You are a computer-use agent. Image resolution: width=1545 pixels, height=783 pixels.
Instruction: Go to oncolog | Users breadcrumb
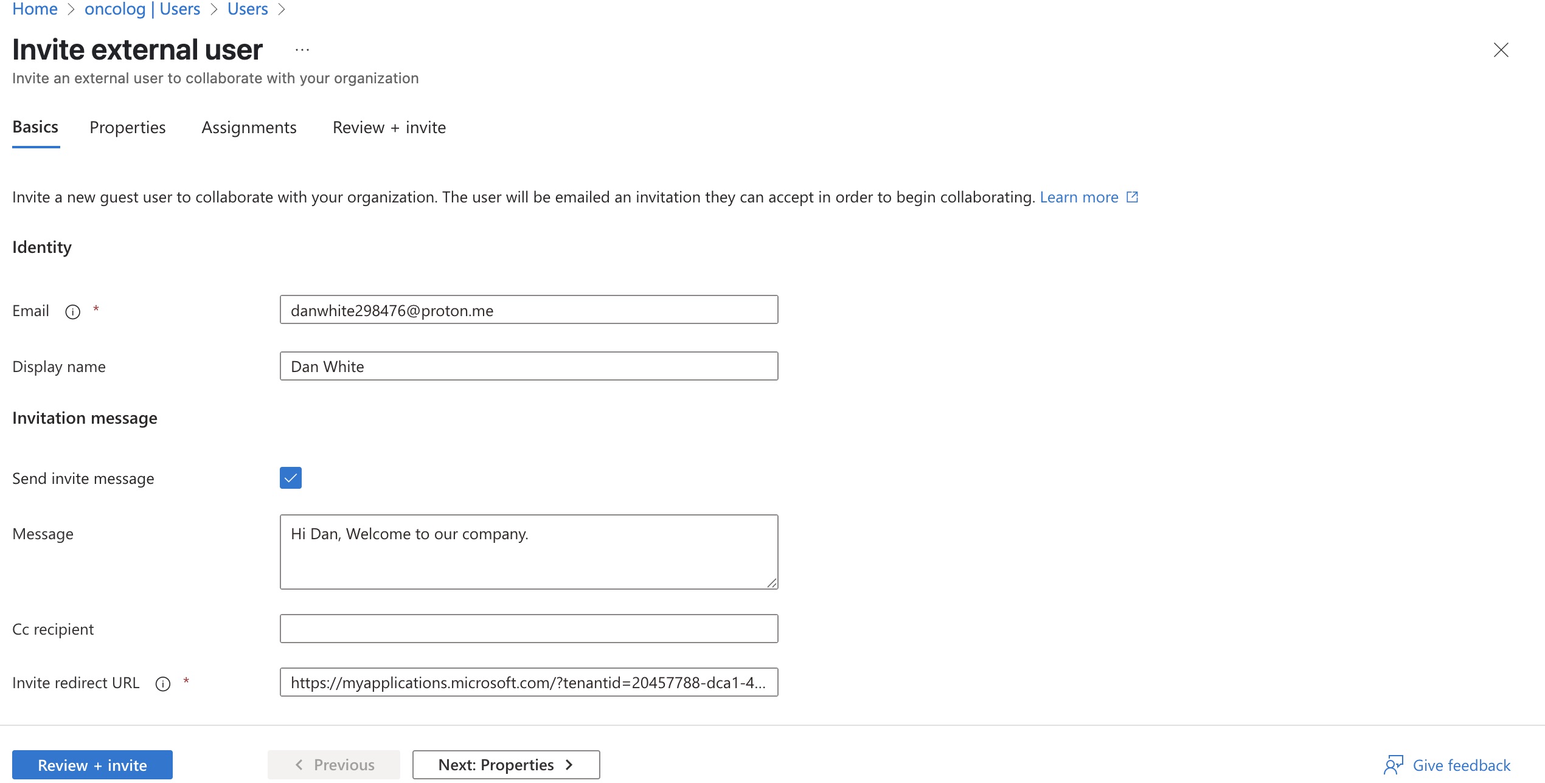142,9
